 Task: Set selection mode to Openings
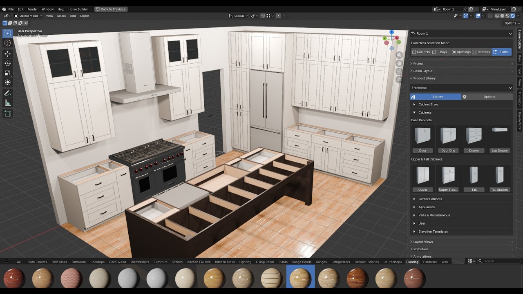(461, 52)
